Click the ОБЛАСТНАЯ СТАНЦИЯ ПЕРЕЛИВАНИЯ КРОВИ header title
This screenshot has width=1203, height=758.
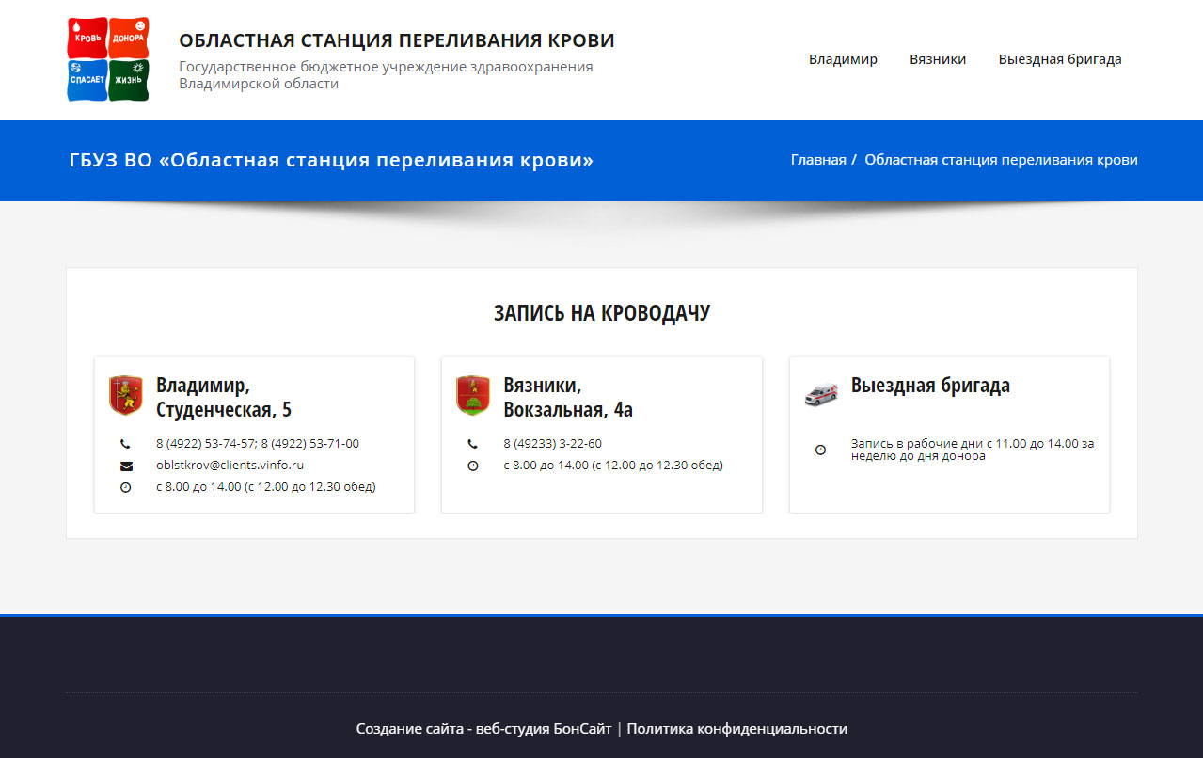tap(397, 40)
